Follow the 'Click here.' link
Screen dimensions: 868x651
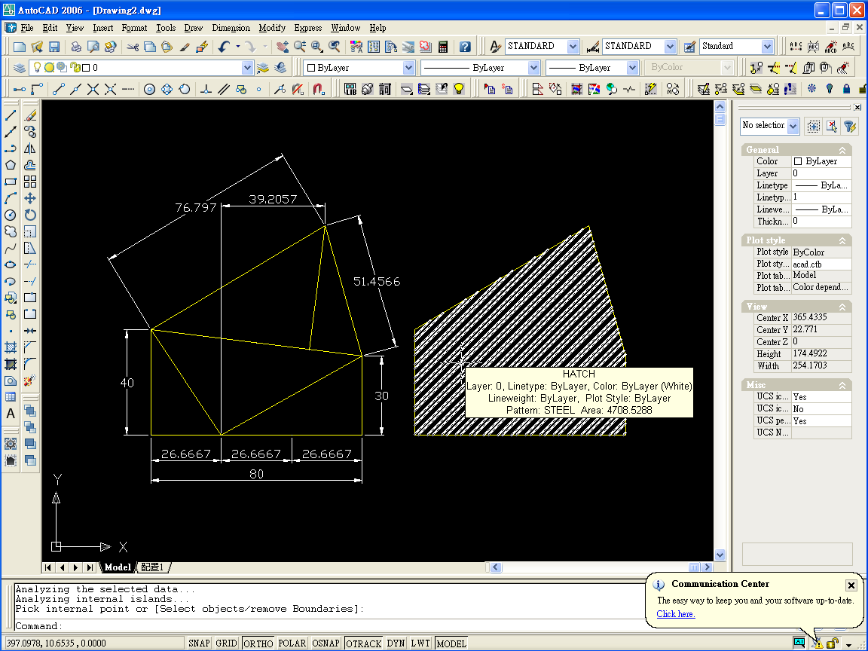pos(675,614)
